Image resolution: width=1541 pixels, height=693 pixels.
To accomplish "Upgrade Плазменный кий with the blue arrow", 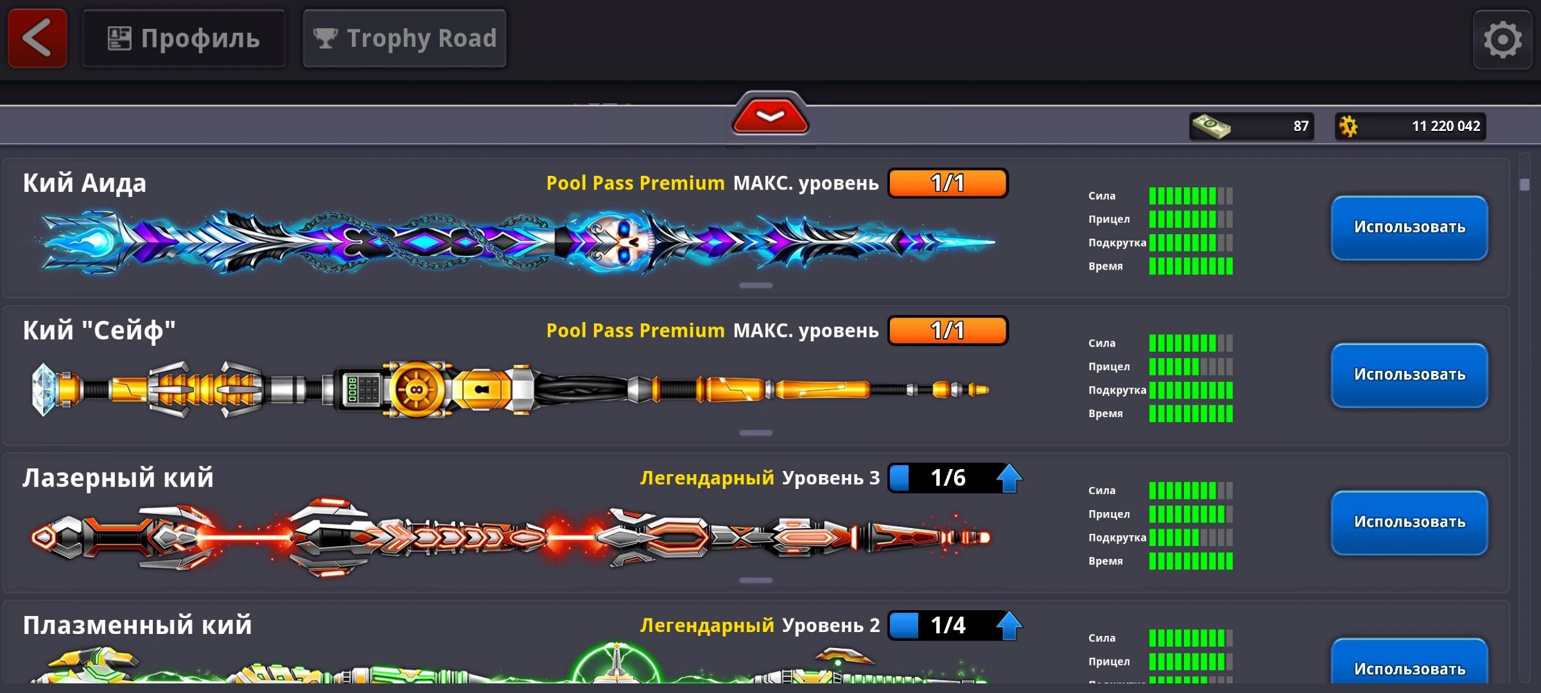I will click(x=1009, y=626).
